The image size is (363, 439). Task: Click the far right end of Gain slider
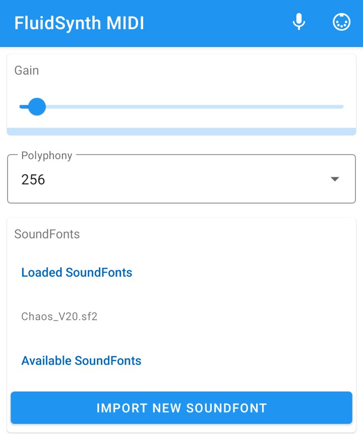pyautogui.click(x=342, y=107)
